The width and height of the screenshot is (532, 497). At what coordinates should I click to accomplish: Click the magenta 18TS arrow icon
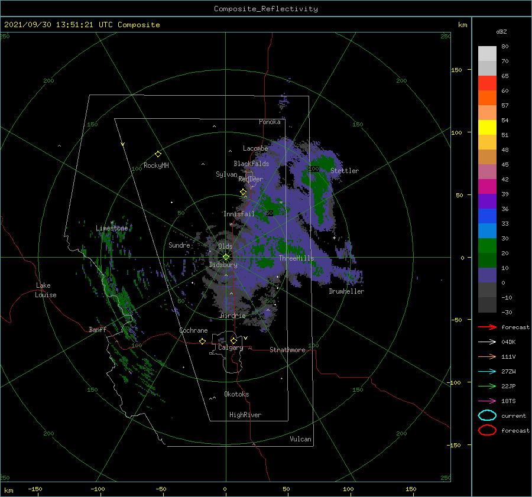(x=487, y=401)
